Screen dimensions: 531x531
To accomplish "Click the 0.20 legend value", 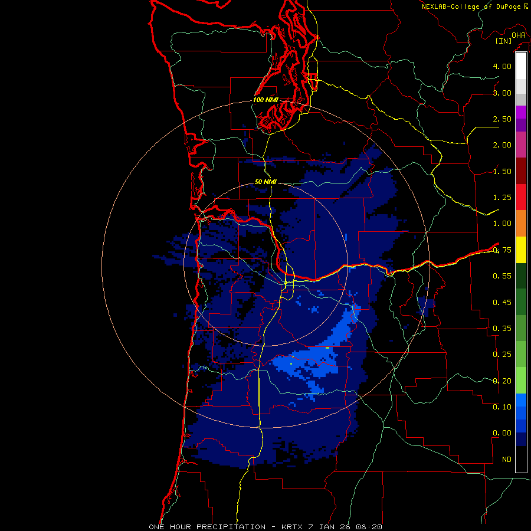I will coord(502,381).
